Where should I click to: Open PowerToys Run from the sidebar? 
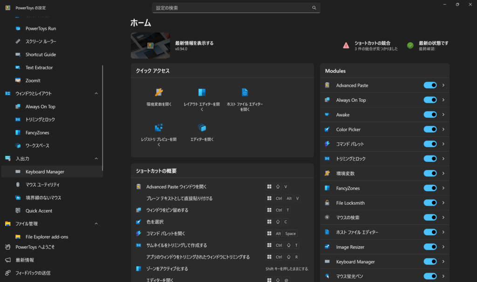click(x=41, y=28)
